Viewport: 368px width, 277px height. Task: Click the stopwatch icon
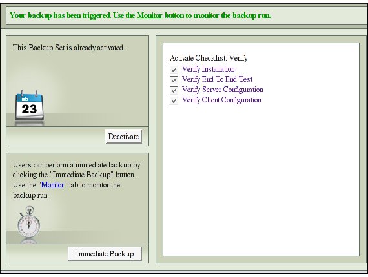pyautogui.click(x=28, y=222)
